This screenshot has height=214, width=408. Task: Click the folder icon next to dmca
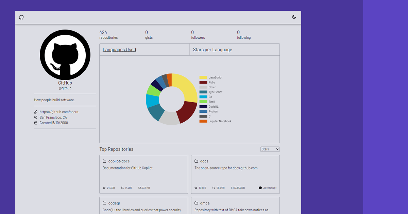coord(197,203)
